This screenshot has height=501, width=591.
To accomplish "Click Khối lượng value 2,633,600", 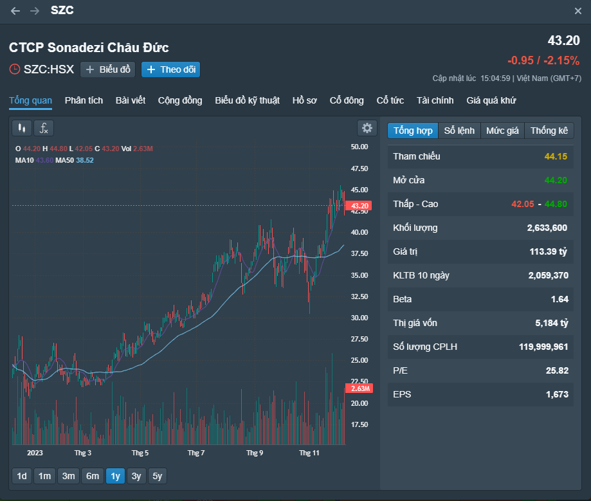I will pyautogui.click(x=547, y=228).
